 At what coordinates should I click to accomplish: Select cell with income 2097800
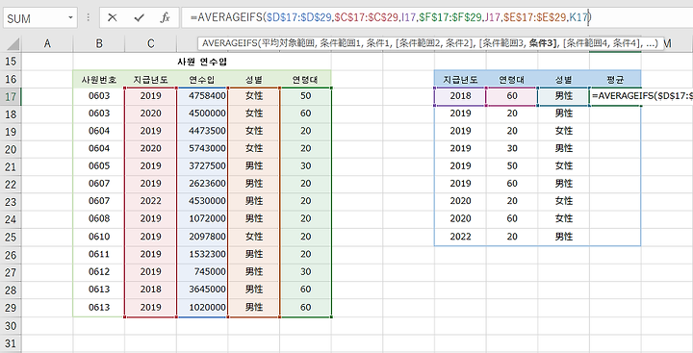(202, 237)
